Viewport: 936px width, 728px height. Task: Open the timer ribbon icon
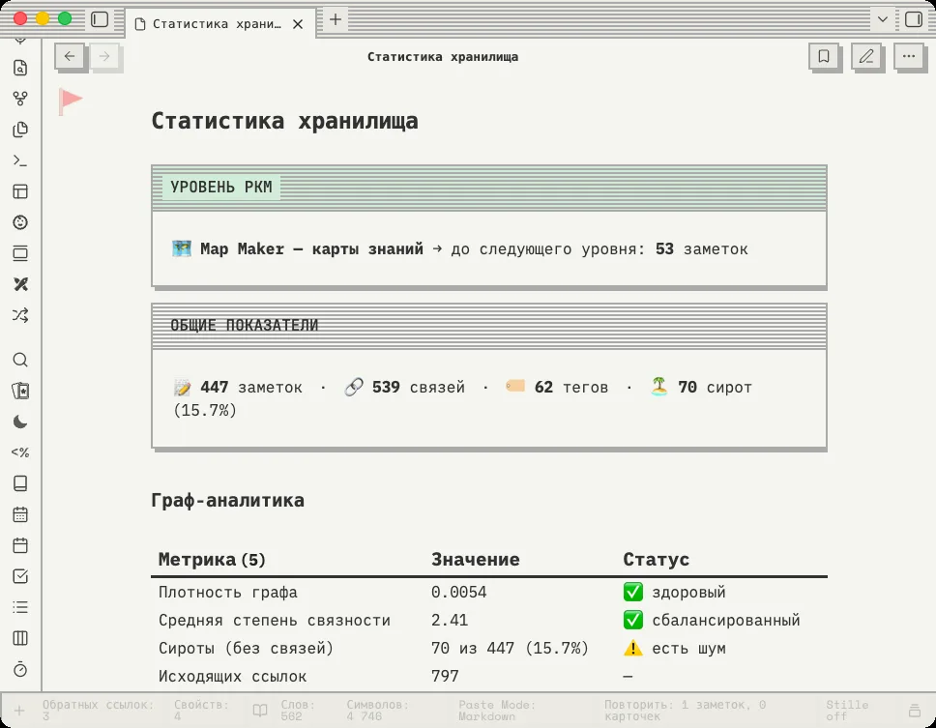click(20, 670)
